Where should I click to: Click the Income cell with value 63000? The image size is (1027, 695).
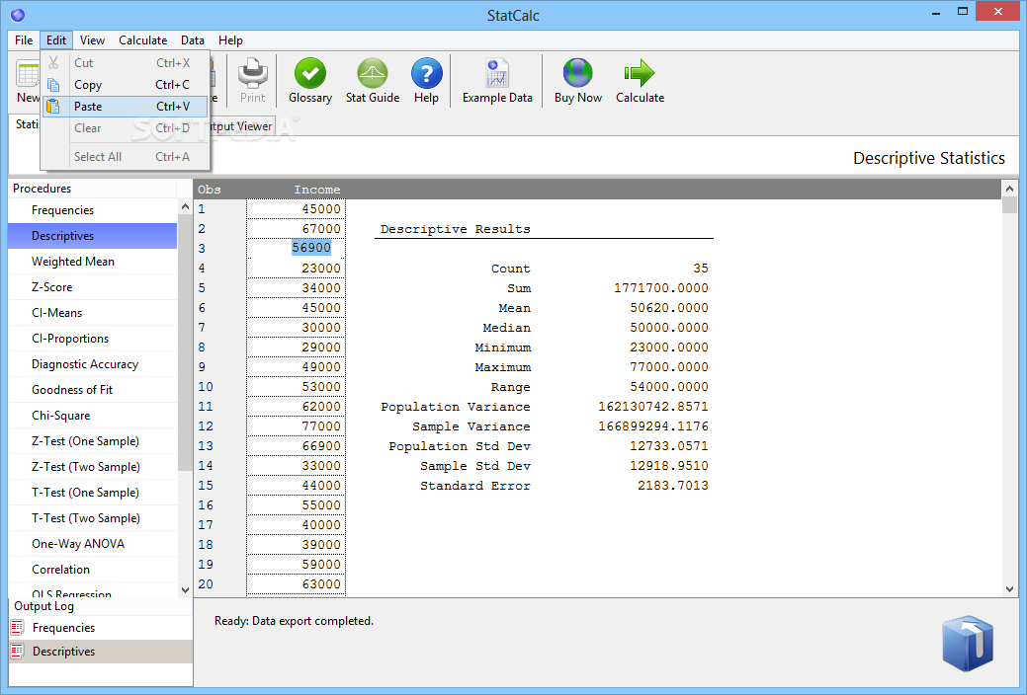(297, 583)
